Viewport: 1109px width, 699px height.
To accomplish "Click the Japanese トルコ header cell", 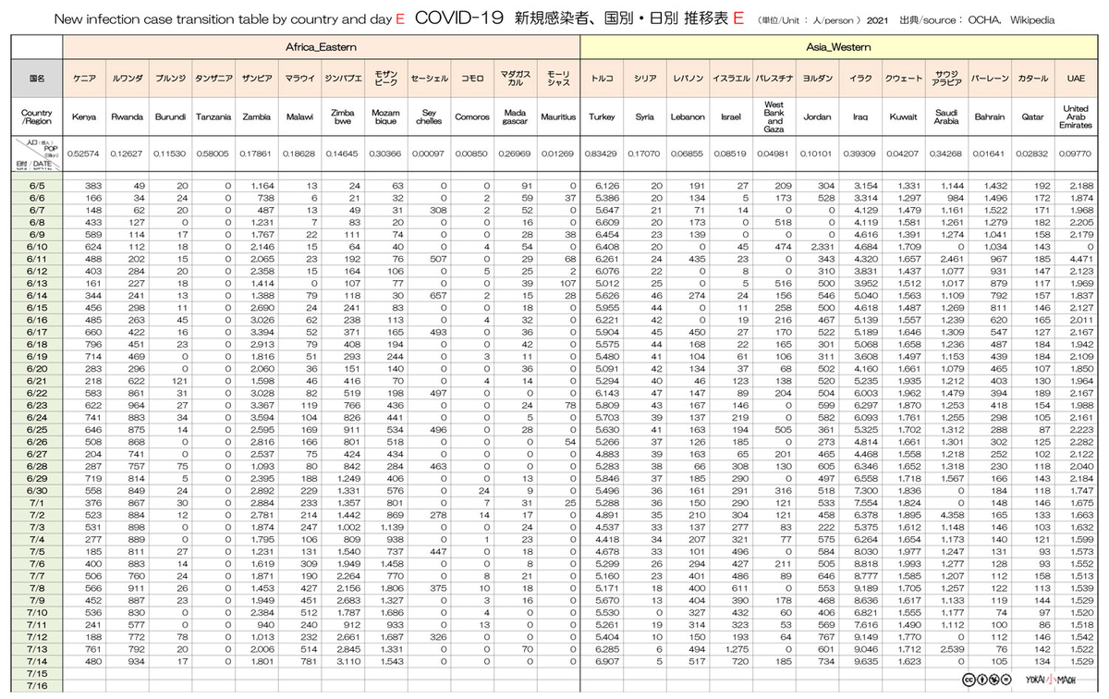I will [602, 79].
